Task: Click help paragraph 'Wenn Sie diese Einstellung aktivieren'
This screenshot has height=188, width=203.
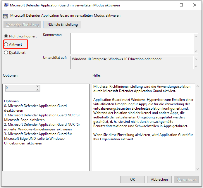Action: 143,137
